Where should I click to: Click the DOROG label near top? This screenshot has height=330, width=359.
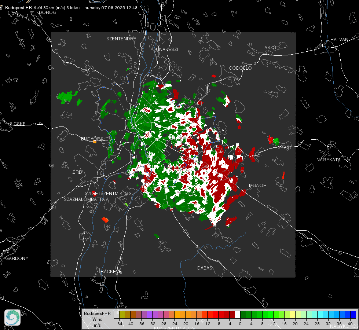(x=48, y=12)
